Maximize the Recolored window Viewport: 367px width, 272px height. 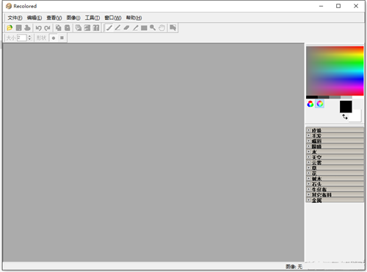point(338,6)
